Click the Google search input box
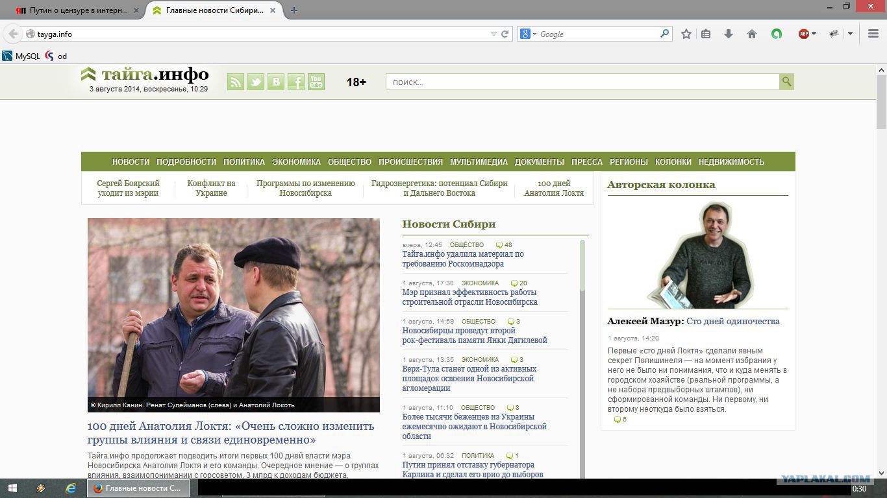The width and height of the screenshot is (887, 498). point(597,34)
